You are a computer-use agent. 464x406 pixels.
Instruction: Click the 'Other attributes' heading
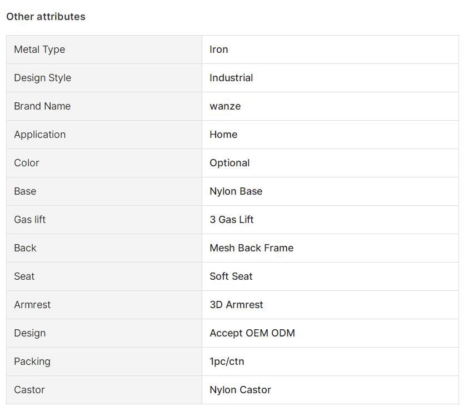coord(46,17)
